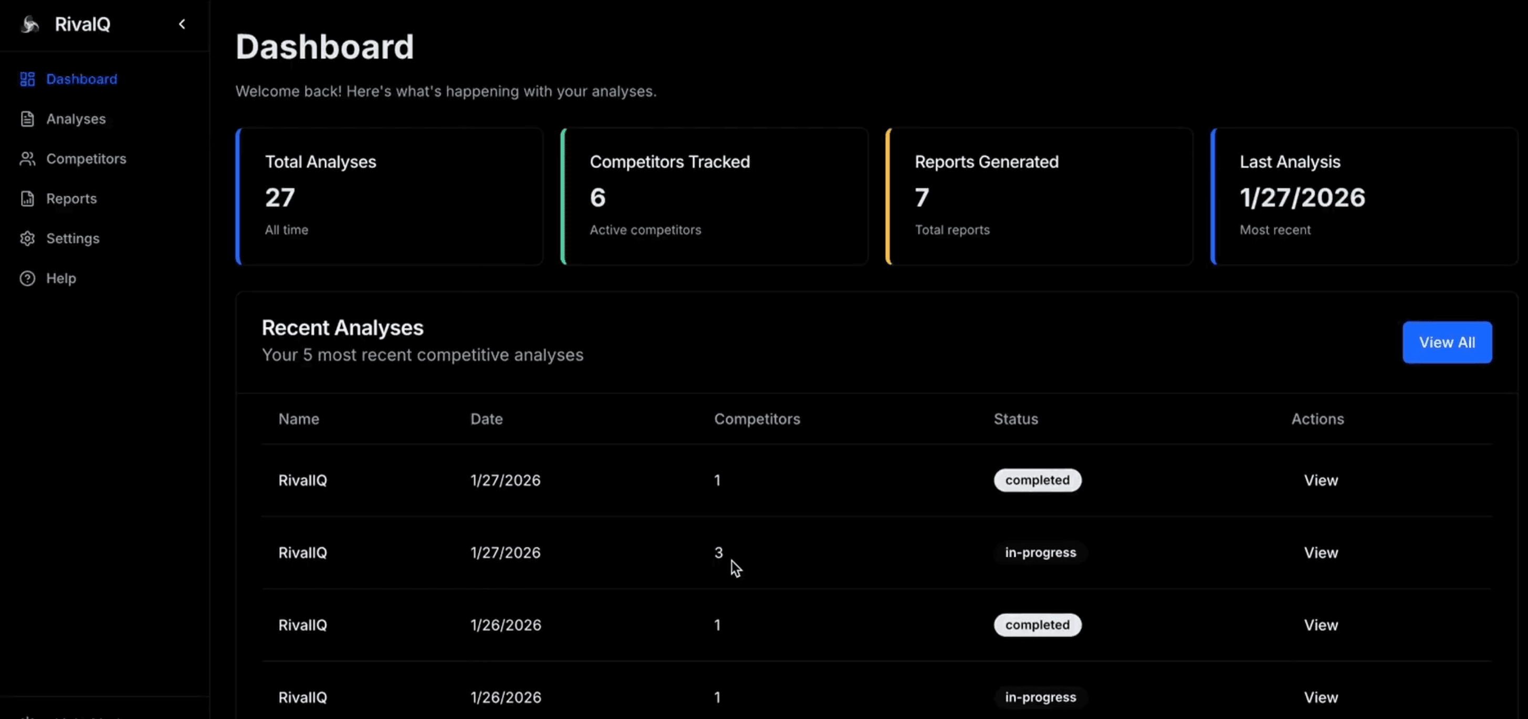Open Competitors from the sidebar menu
Screen dimensions: 1528x719
point(86,159)
